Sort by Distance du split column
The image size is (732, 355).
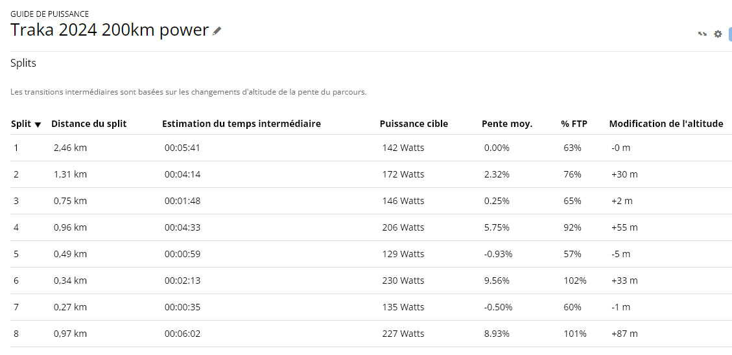[89, 124]
